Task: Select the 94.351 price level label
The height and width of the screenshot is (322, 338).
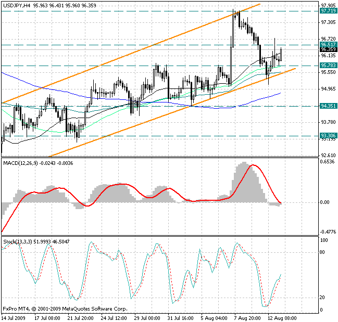Action: click(328, 106)
